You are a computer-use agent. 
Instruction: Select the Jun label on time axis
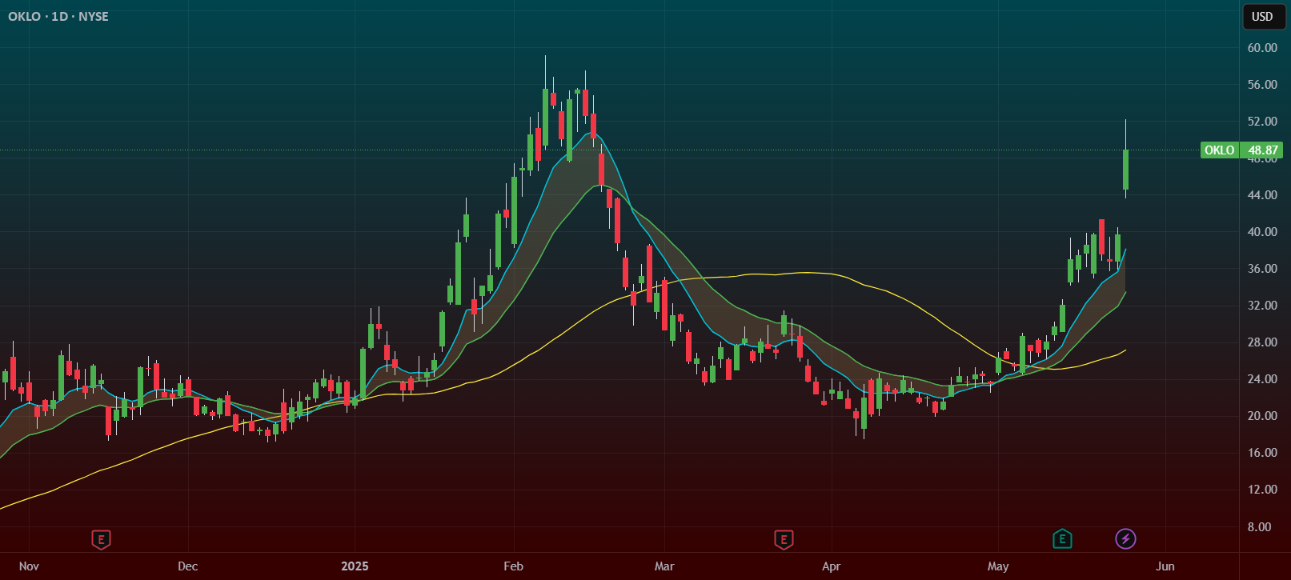point(1165,566)
